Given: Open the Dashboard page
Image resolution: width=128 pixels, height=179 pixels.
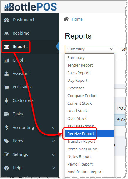Looking at the screenshot, I should tap(23, 20).
